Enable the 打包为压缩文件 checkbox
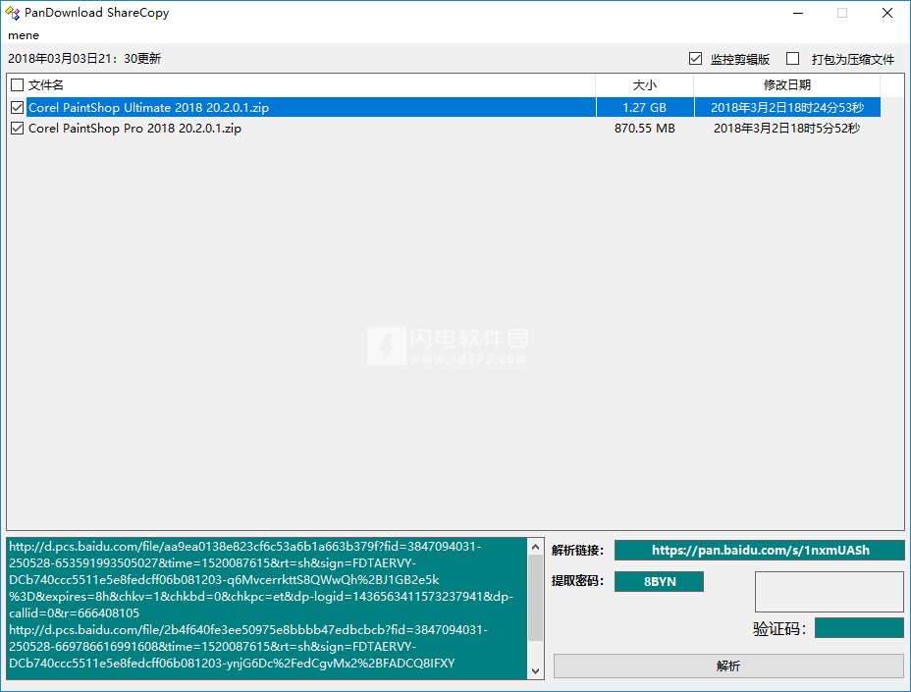 [792, 59]
